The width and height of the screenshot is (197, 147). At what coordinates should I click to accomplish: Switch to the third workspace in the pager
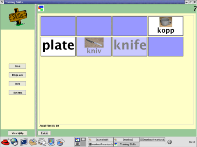[77, 144]
